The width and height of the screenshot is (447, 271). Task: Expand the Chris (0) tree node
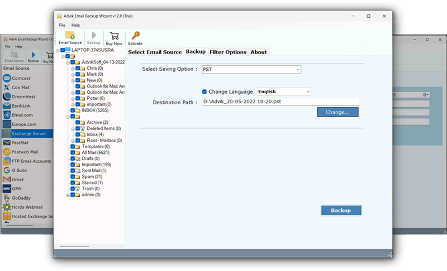pyautogui.click(x=73, y=69)
